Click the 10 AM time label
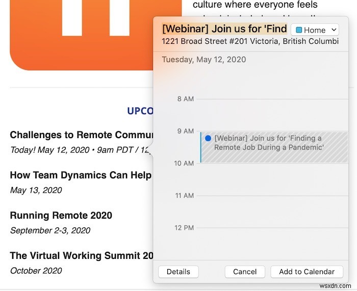Viewport: 357px width, 291px height. 184,164
